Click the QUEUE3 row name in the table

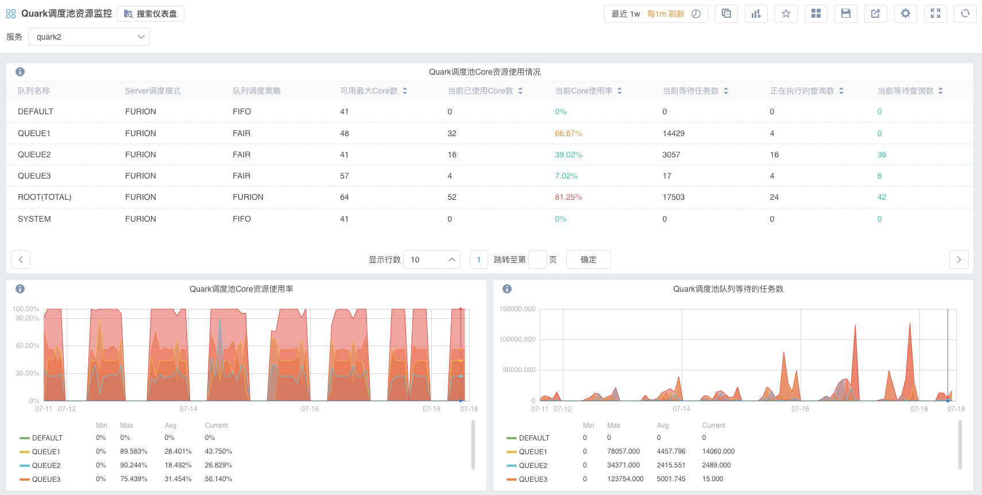tap(34, 176)
